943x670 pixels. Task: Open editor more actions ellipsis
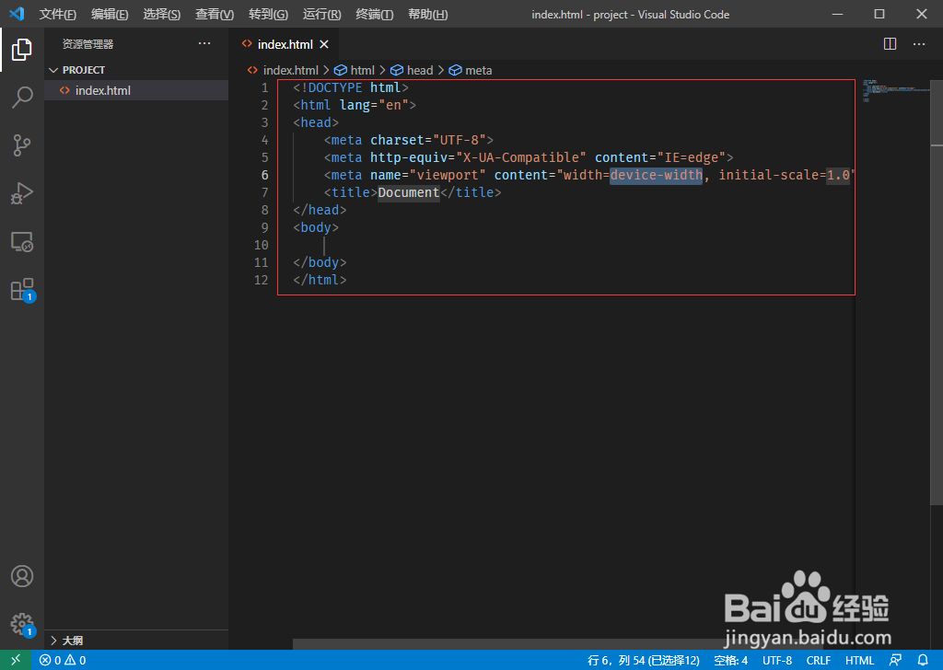[x=919, y=44]
